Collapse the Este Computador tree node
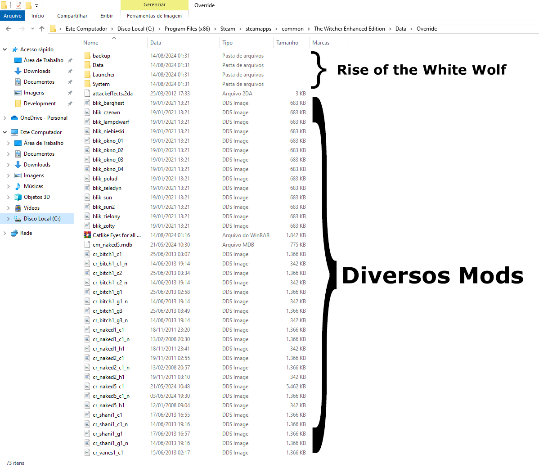The height and width of the screenshot is (468, 539). (x=5, y=132)
